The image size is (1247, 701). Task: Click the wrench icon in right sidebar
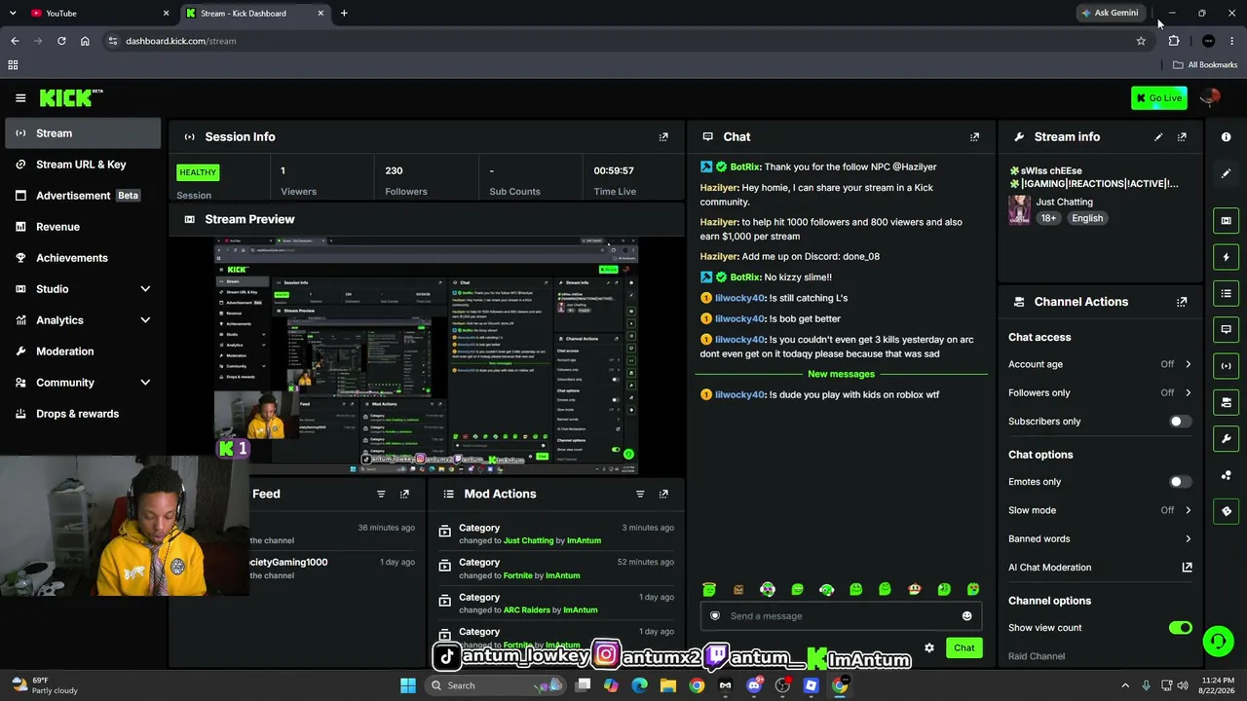coord(1226,438)
